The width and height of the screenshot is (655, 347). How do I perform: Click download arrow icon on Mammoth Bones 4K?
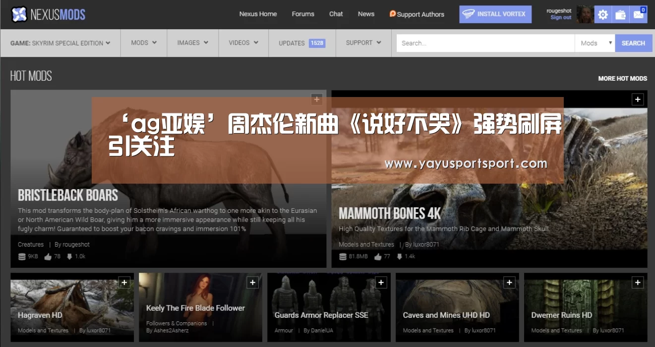pos(399,256)
